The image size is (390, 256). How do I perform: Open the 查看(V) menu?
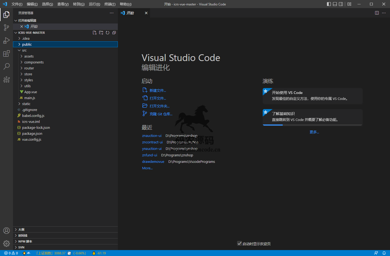point(63,4)
